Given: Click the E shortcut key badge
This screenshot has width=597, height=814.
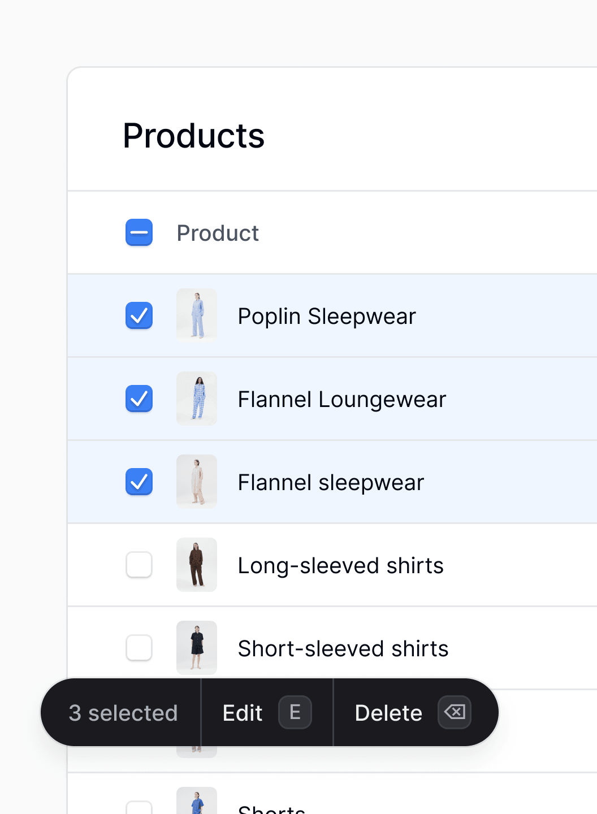Looking at the screenshot, I should click(295, 712).
